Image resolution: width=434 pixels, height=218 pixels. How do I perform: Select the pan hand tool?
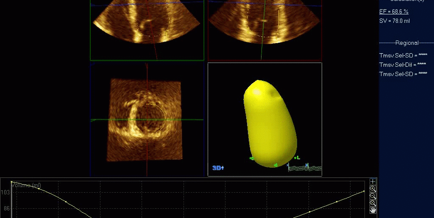click(x=373, y=210)
